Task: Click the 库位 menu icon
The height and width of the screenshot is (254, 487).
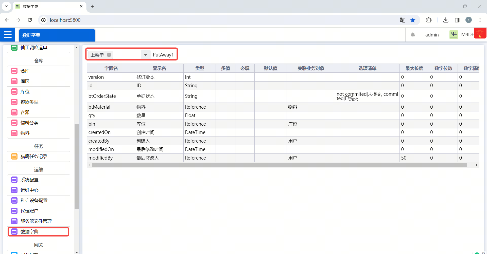Action: pos(14,92)
